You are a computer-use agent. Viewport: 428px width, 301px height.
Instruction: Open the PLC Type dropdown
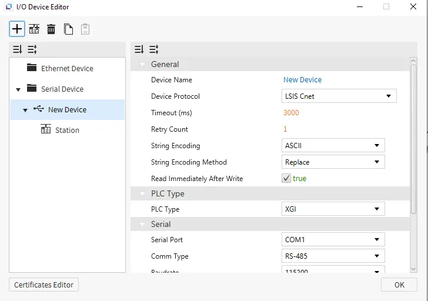click(333, 209)
